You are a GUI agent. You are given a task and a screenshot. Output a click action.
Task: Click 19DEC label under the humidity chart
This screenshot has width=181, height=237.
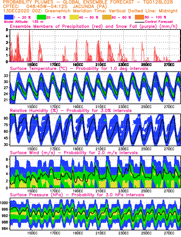click(x=78, y=149)
